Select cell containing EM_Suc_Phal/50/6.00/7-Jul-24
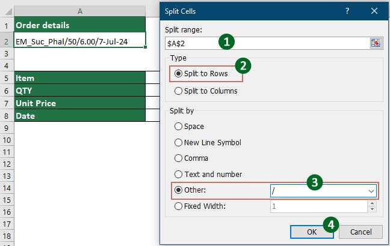This screenshot has width=390, height=246. tap(80, 40)
